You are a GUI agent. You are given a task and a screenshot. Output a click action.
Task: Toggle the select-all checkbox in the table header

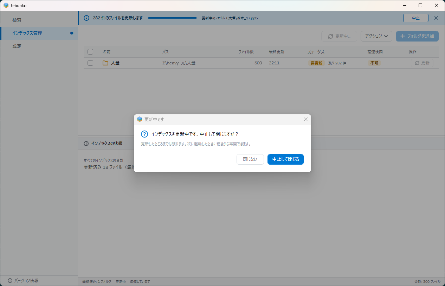[90, 52]
